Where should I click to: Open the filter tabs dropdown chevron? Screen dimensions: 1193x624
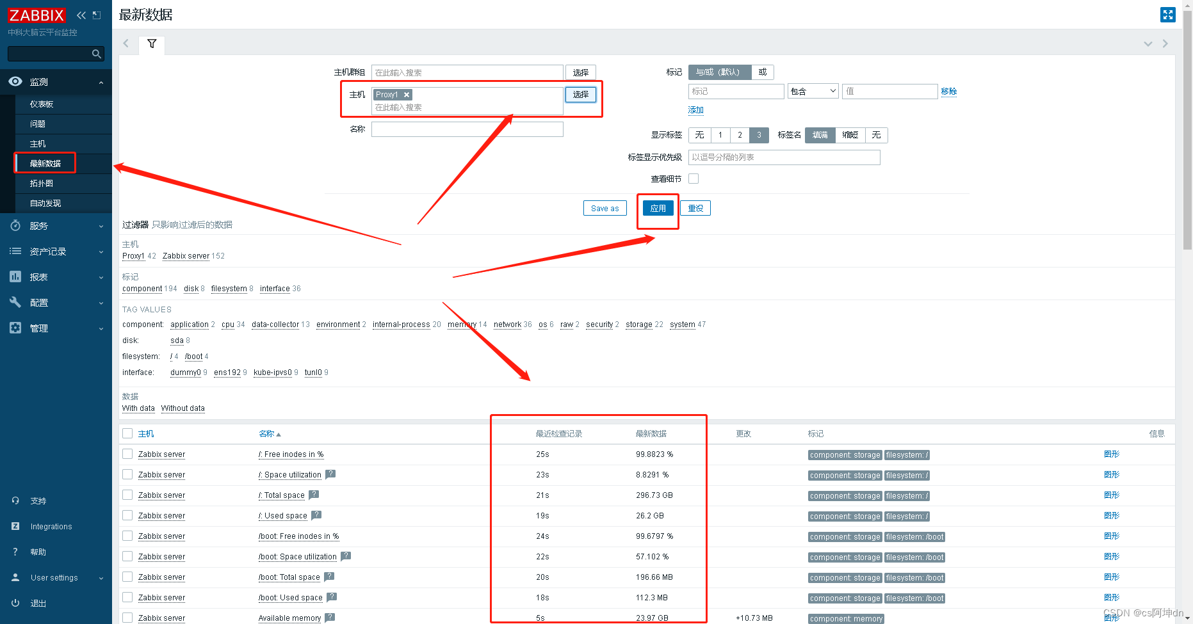pyautogui.click(x=1148, y=44)
